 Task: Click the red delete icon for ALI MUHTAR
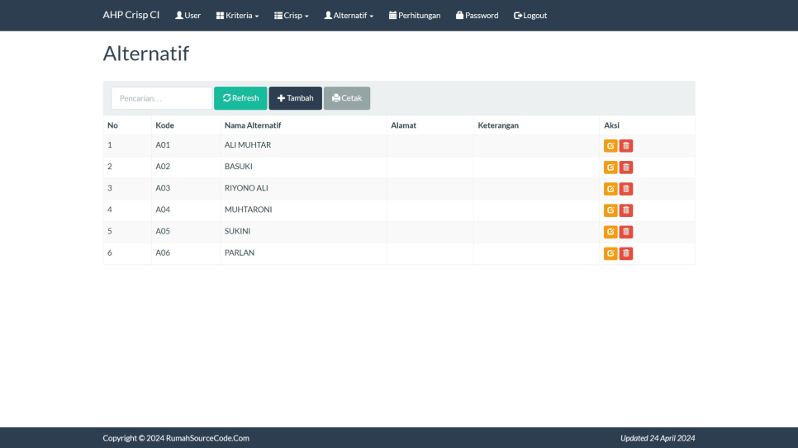(626, 146)
